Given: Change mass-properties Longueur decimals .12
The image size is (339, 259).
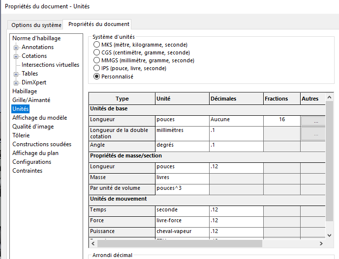Looking at the screenshot, I should pyautogui.click(x=236, y=168).
